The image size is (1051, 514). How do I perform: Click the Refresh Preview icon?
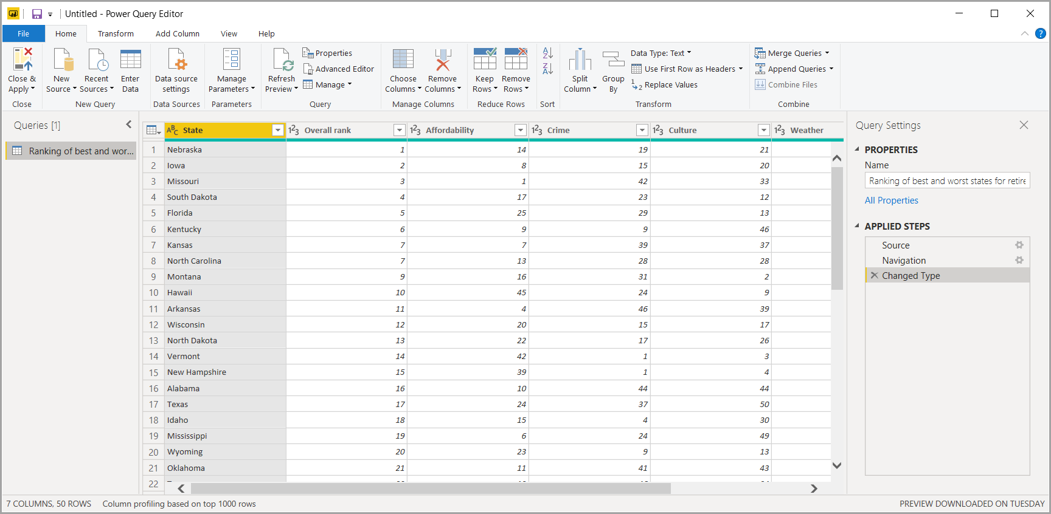[282, 60]
